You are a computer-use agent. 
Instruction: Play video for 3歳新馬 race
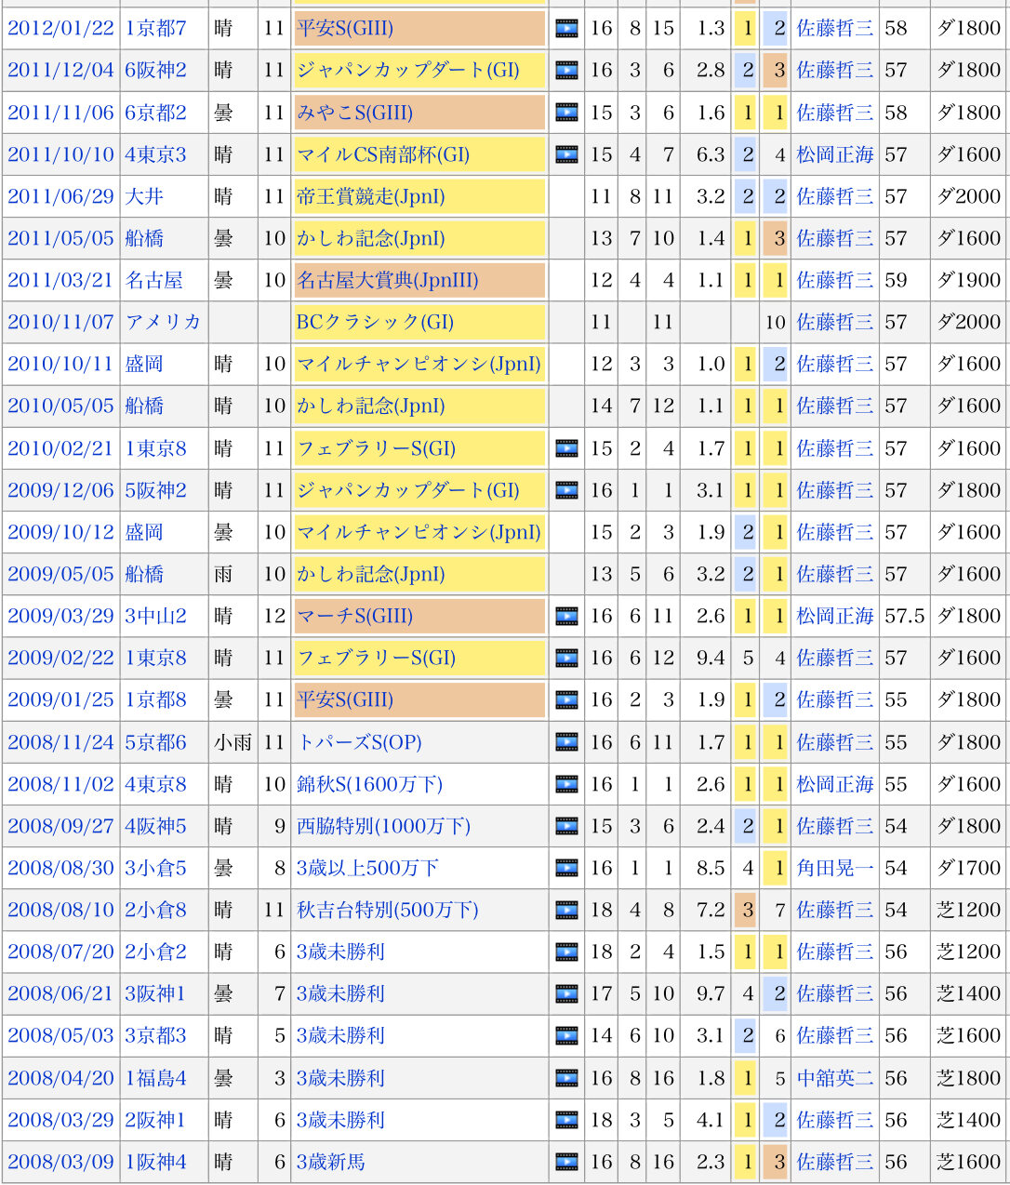coord(566,1162)
